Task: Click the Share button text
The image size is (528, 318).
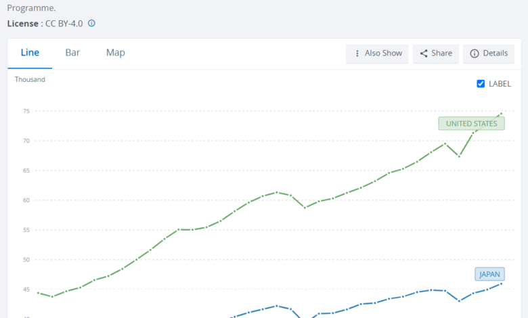Action: [x=441, y=53]
